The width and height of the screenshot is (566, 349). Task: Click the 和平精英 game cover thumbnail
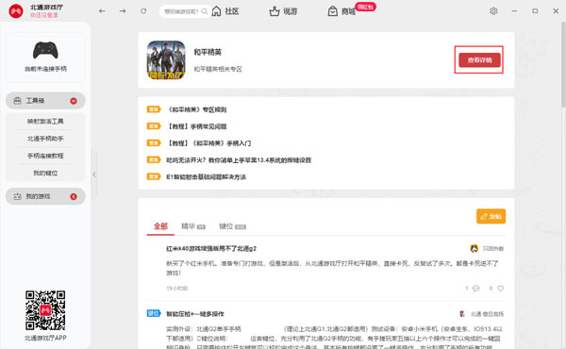click(166, 60)
